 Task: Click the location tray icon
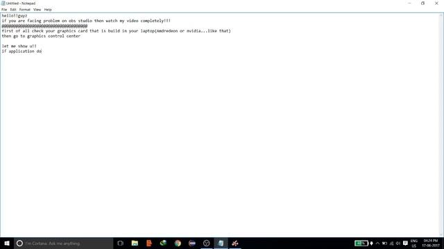[372, 243]
